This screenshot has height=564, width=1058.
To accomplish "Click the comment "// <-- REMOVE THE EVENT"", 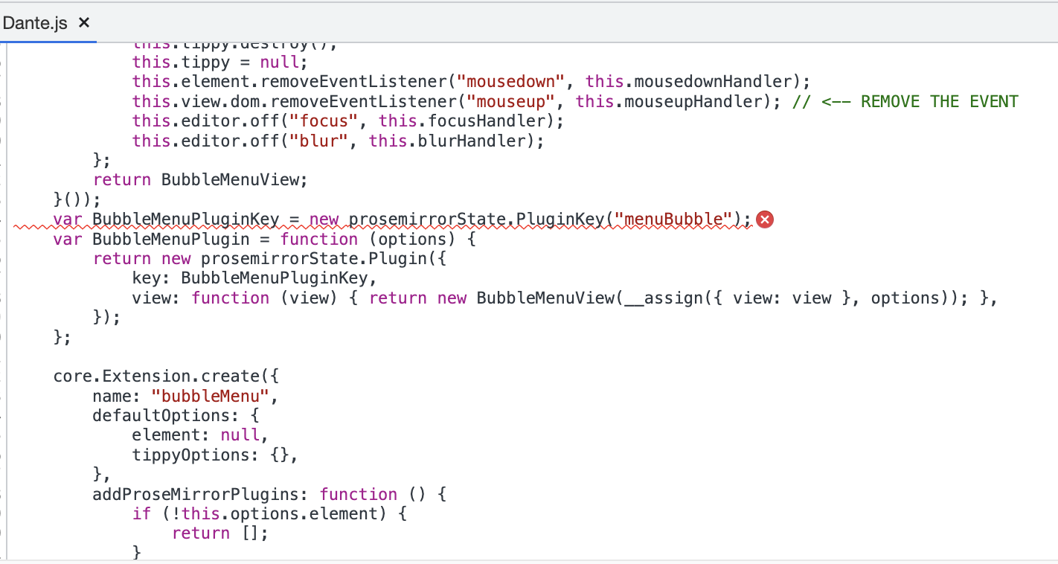I will 905,101.
